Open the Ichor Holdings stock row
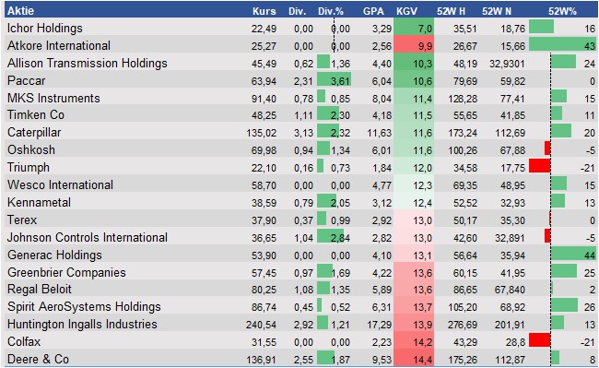 point(300,28)
